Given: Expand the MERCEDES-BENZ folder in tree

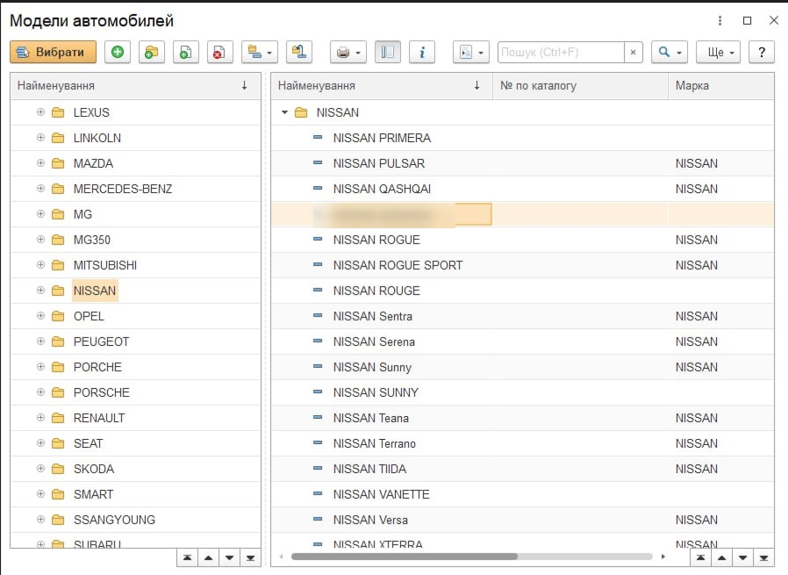Looking at the screenshot, I should click(40, 189).
